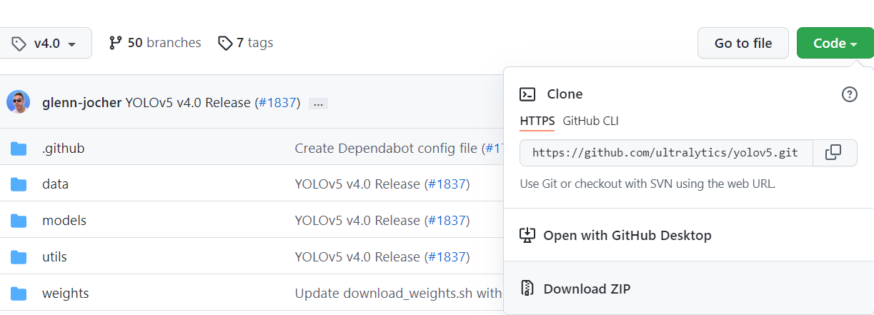Click the repository HTTPS URL field
The width and height of the screenshot is (874, 315).
[666, 152]
